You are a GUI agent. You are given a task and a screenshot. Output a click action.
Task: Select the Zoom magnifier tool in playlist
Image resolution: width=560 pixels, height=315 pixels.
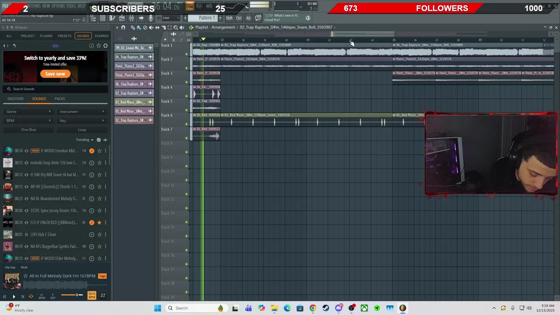175,28
